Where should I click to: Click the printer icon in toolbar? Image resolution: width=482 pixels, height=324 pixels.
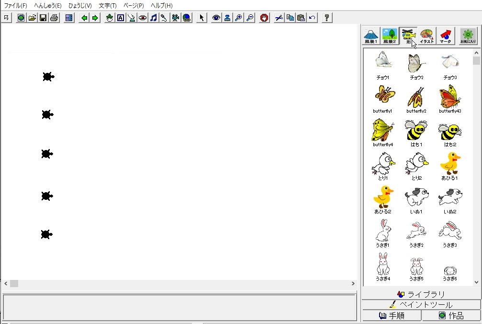coord(54,18)
